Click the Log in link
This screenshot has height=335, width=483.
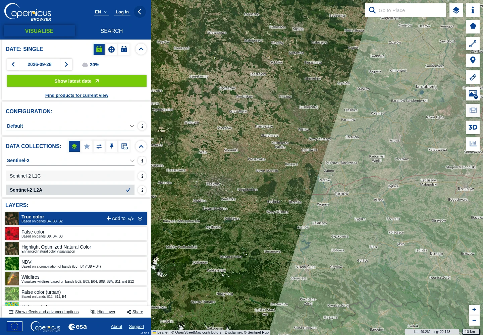tap(122, 12)
